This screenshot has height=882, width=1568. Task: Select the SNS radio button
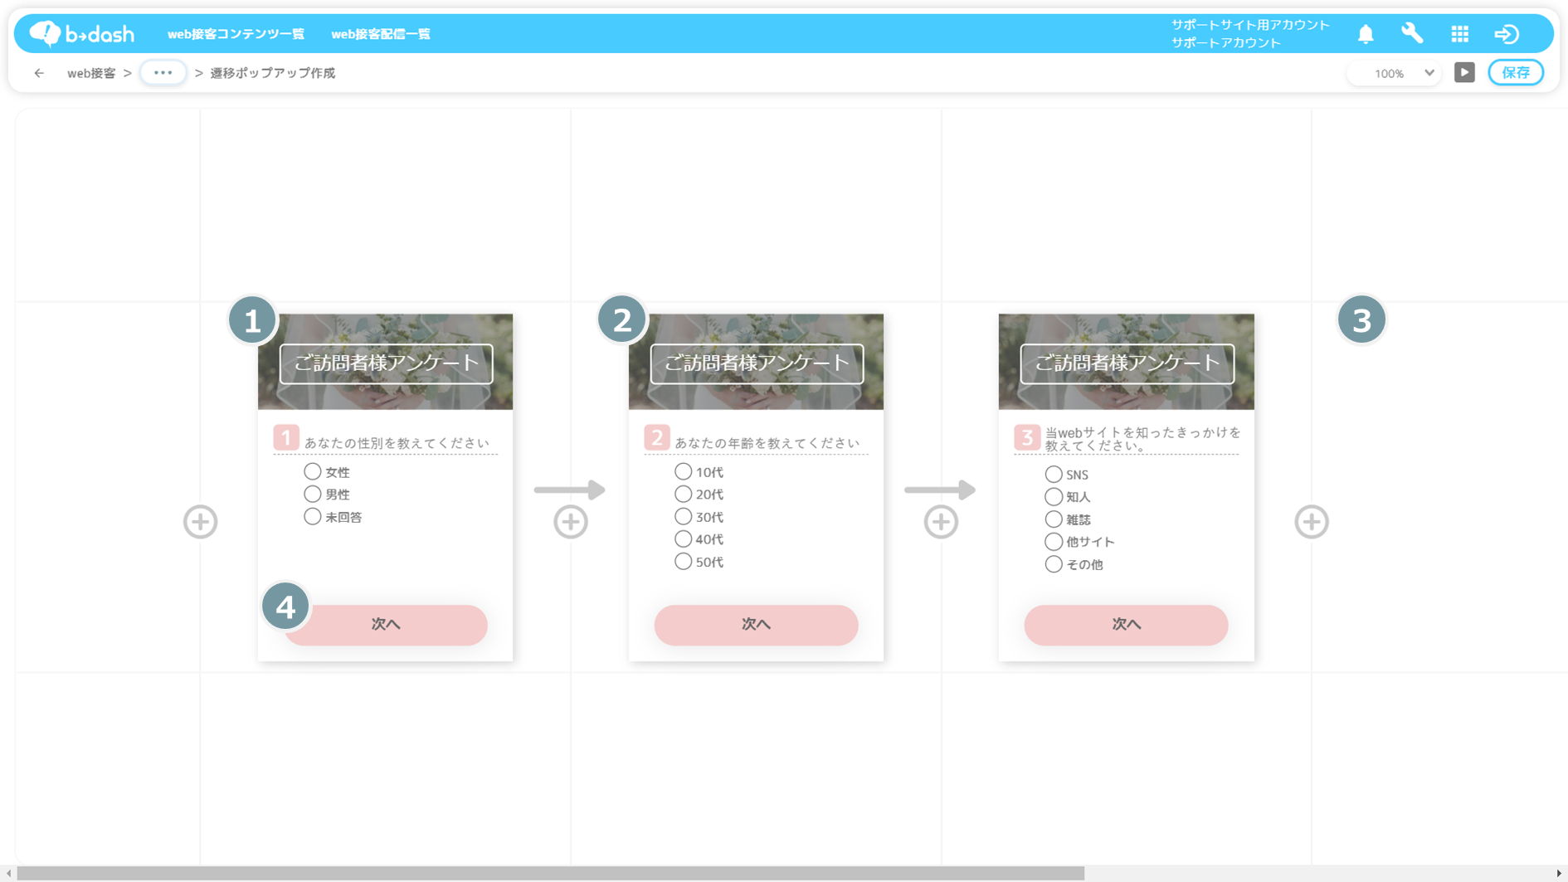click(x=1054, y=474)
